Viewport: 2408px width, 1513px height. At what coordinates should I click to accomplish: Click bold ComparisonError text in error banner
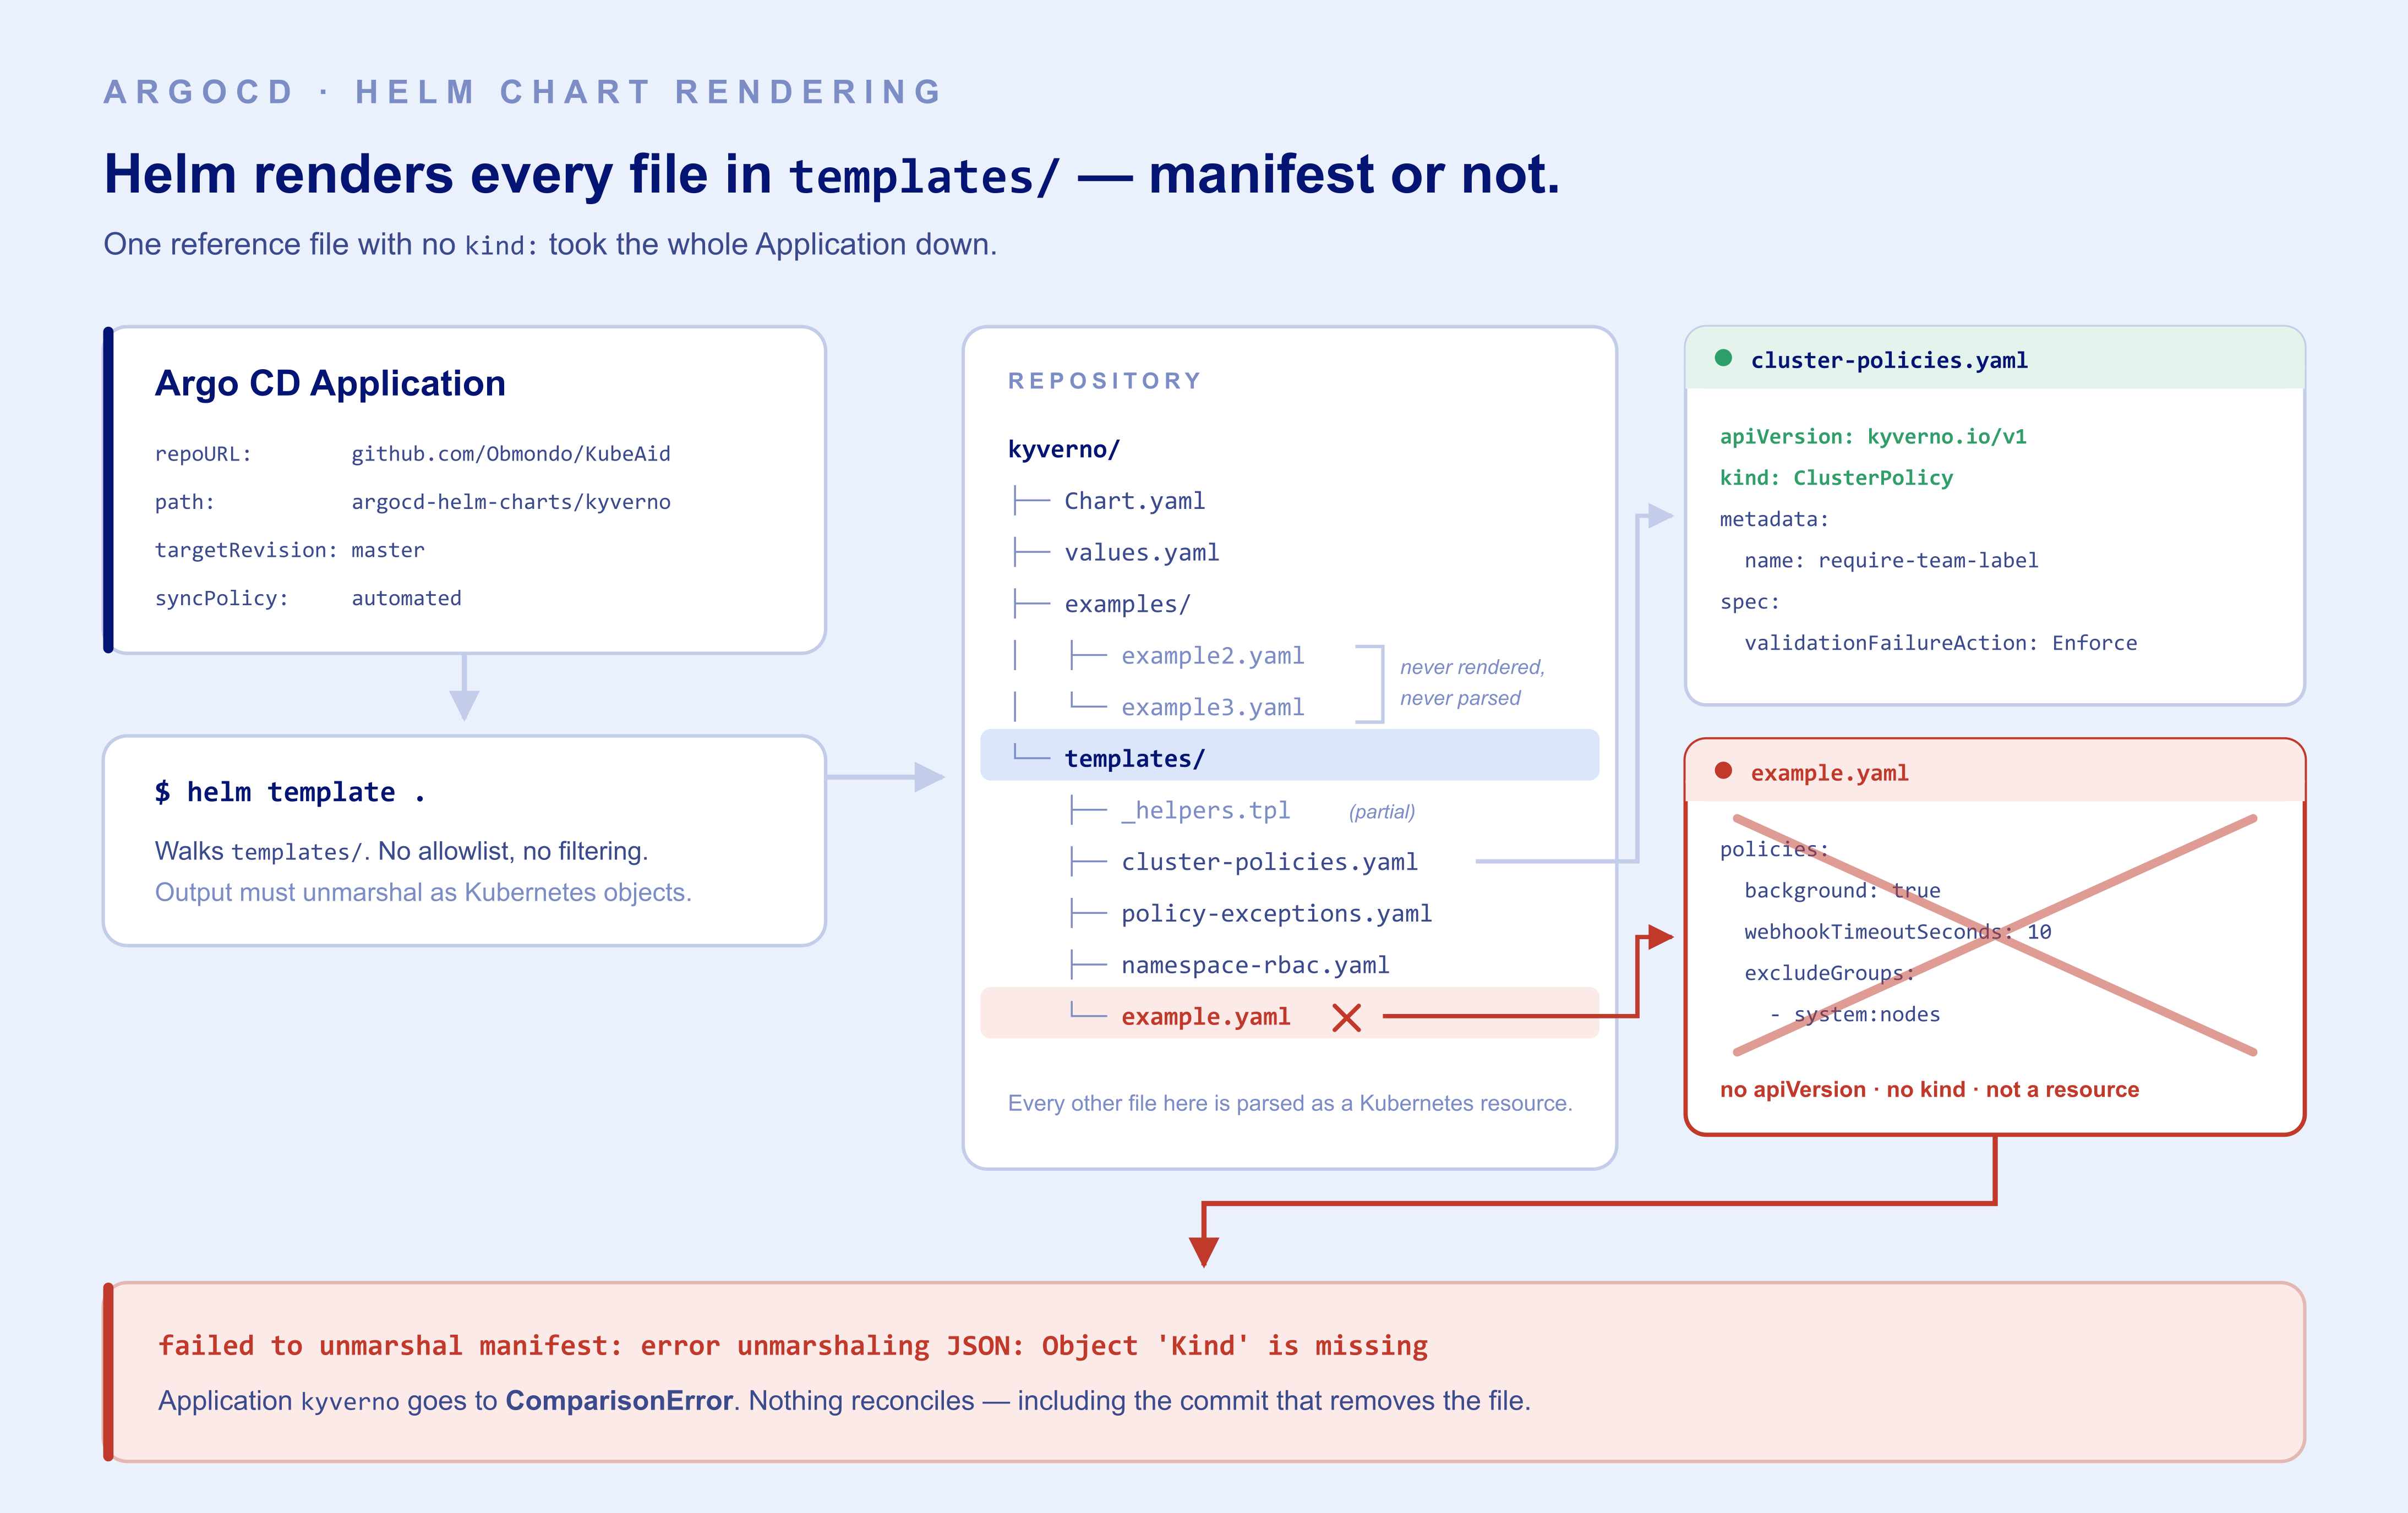(619, 1400)
